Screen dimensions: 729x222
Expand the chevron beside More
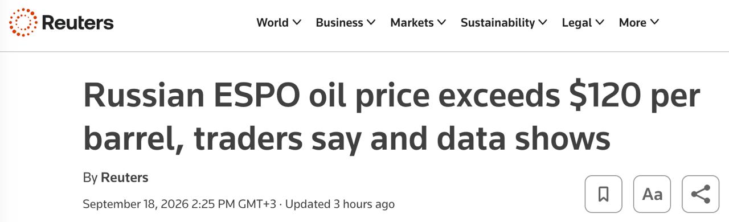pos(654,23)
